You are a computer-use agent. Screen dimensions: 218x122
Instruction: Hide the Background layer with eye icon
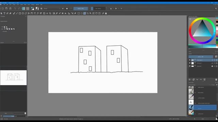[x=190, y=66]
